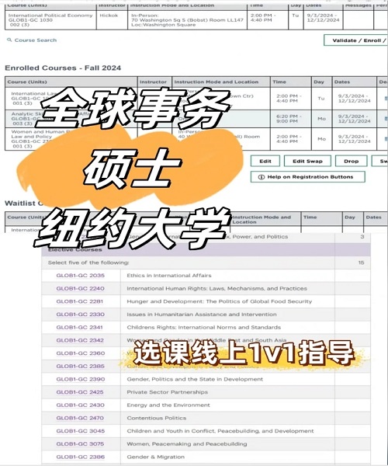The width and height of the screenshot is (388, 466).
Task: Open course link GLOB1-GC 2425
Action: pos(80,392)
